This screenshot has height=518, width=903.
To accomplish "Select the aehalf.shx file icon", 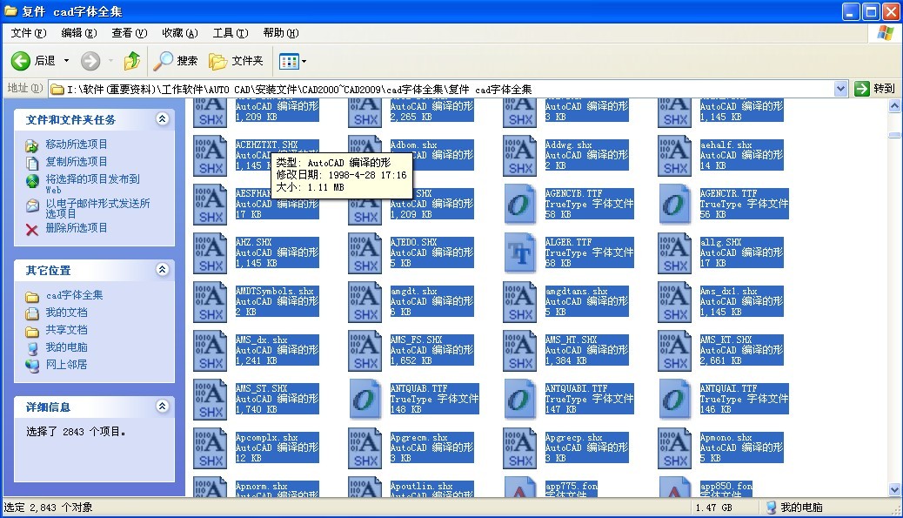I will tap(674, 156).
